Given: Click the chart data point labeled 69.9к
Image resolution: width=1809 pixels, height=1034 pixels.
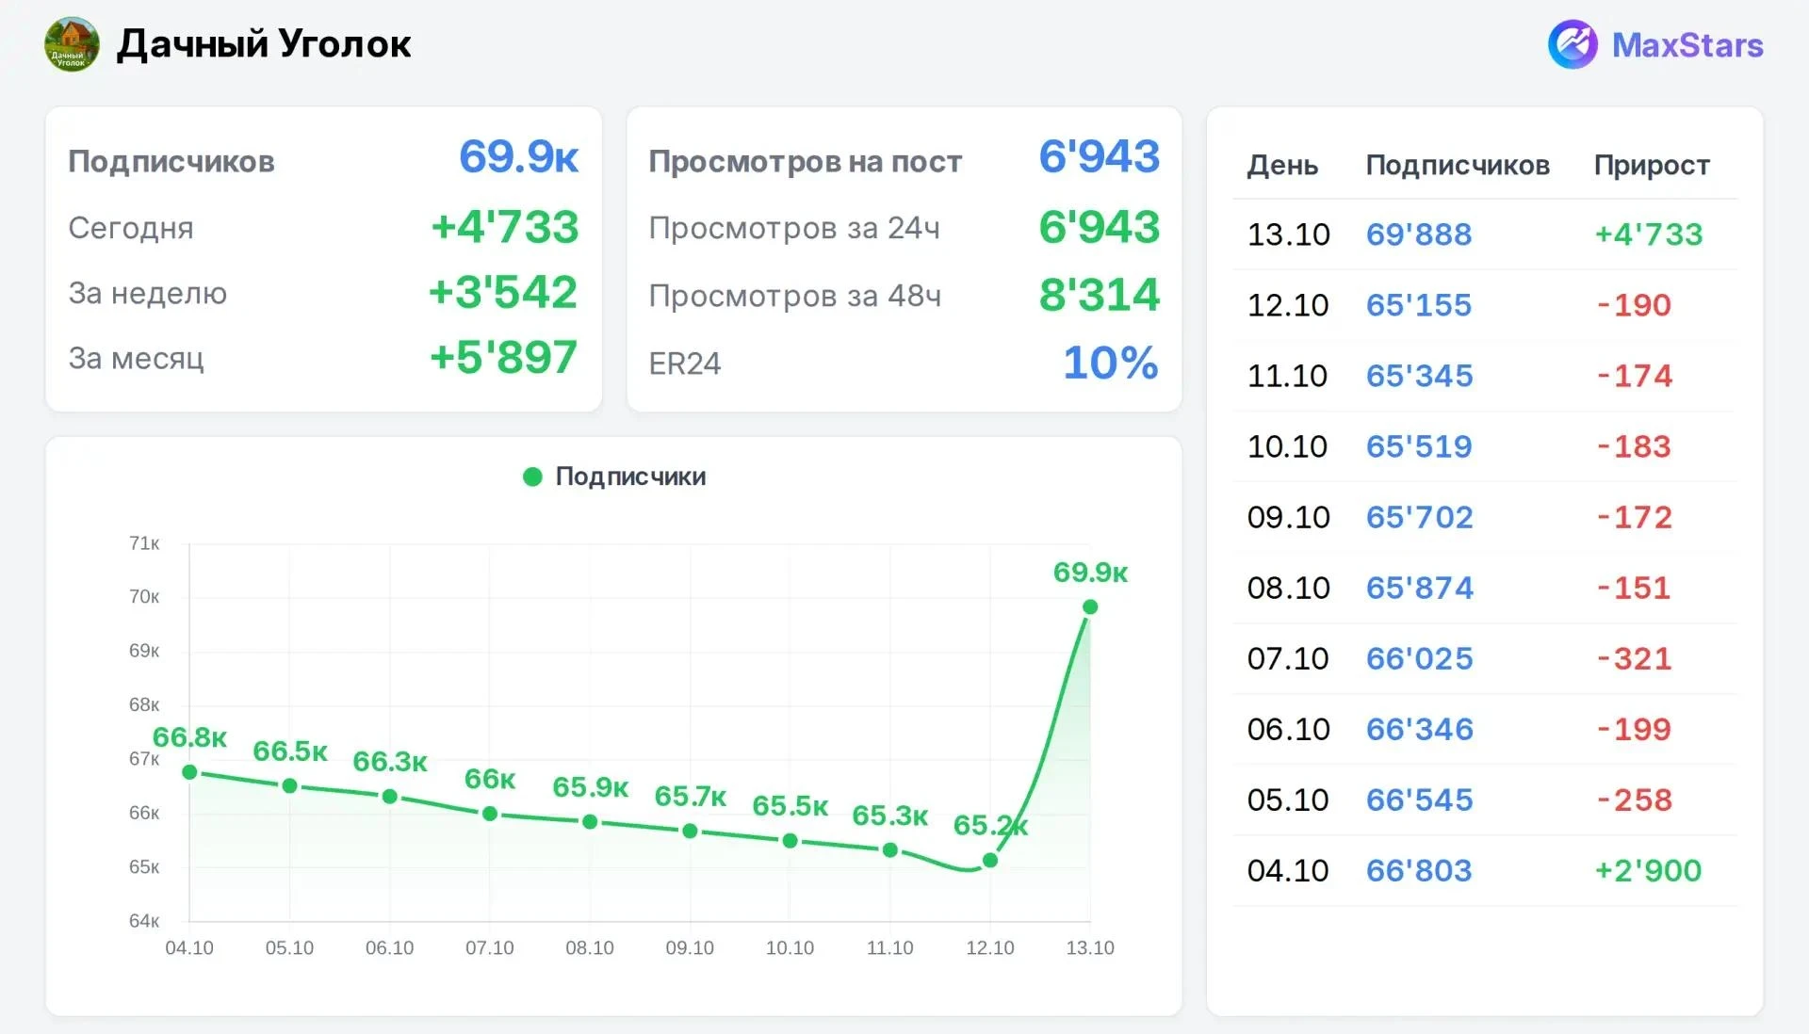Looking at the screenshot, I should (1090, 606).
